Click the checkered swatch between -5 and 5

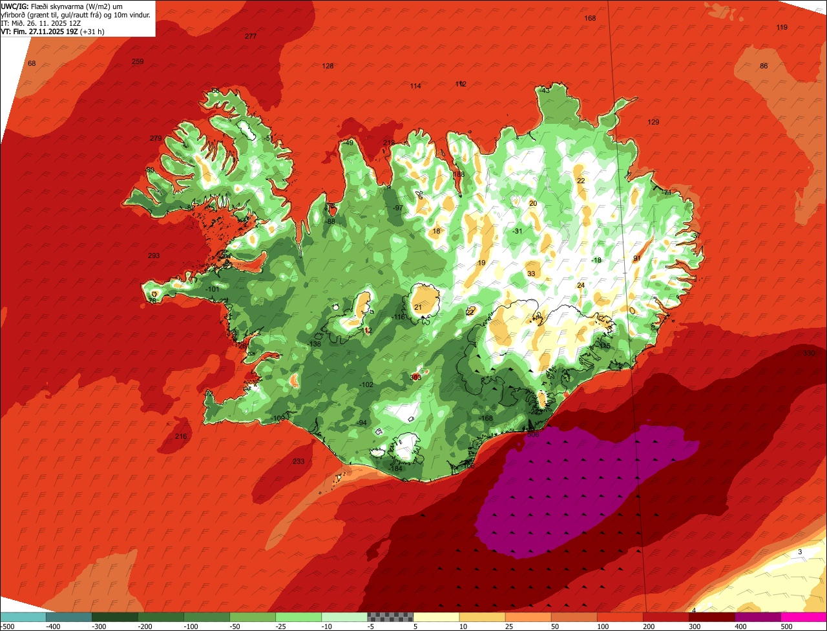[390, 617]
